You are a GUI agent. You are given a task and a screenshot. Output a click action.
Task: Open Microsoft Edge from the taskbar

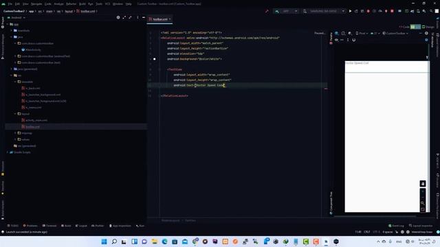pyautogui.click(x=164, y=242)
